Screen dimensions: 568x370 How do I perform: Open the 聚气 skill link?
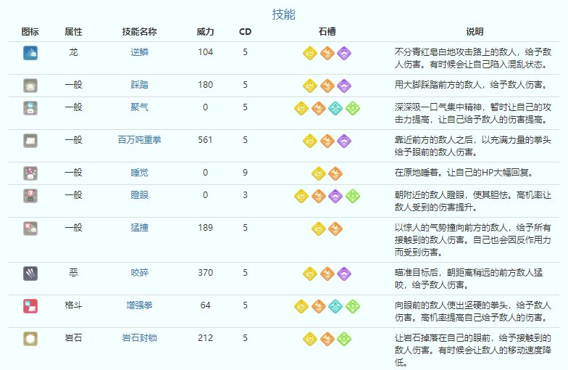pos(139,107)
